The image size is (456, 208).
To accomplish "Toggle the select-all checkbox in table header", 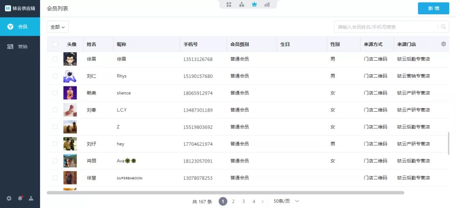I will (55, 44).
